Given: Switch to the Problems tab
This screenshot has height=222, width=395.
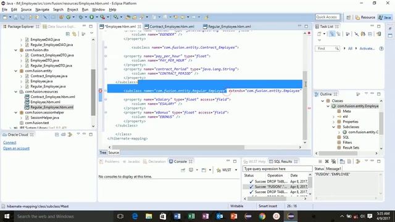Looking at the screenshot, I should click(109, 162).
